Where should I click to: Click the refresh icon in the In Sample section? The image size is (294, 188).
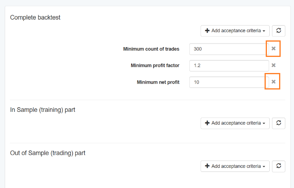point(279,123)
